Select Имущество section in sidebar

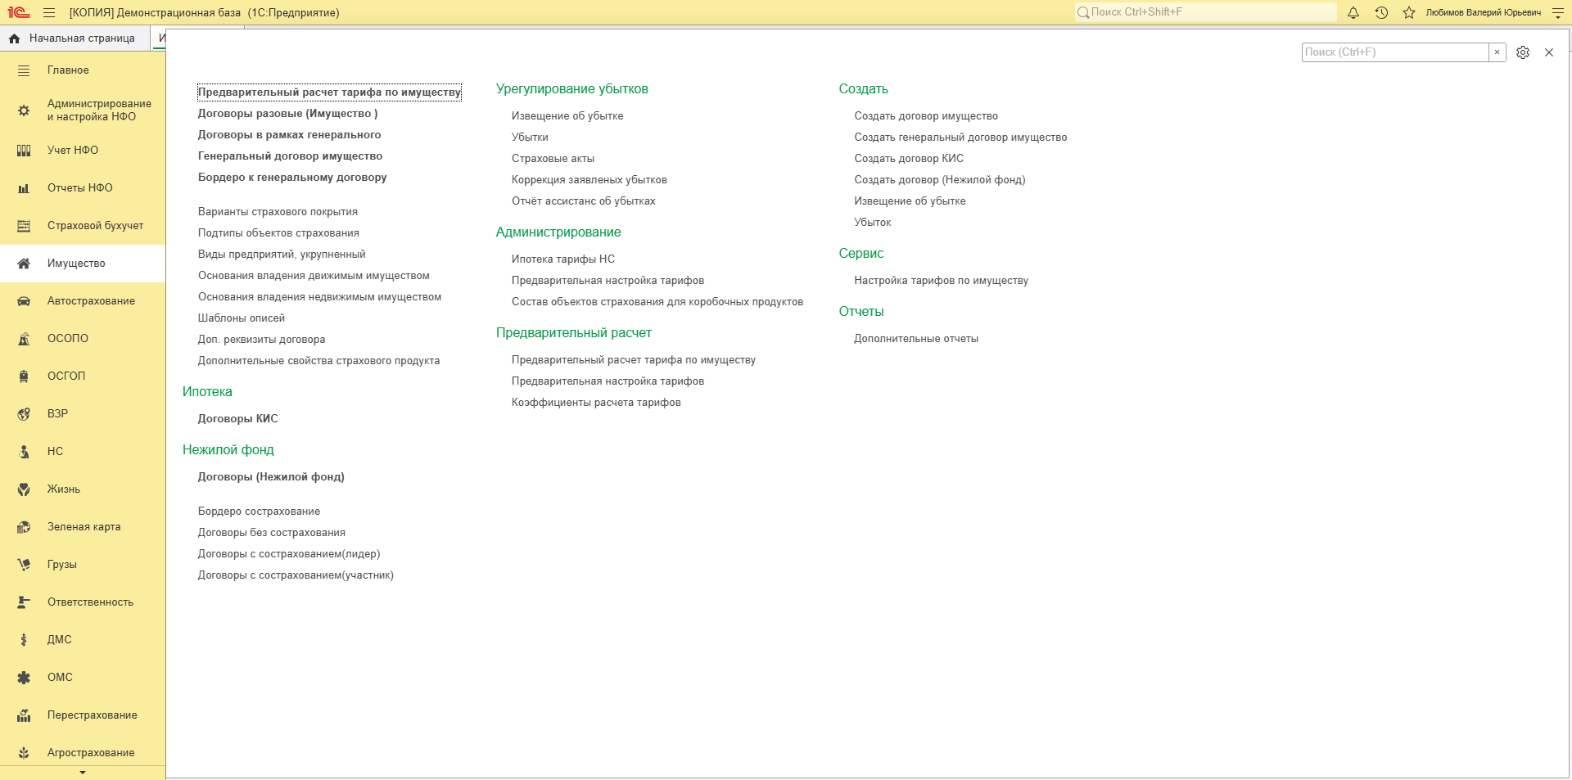[83, 264]
